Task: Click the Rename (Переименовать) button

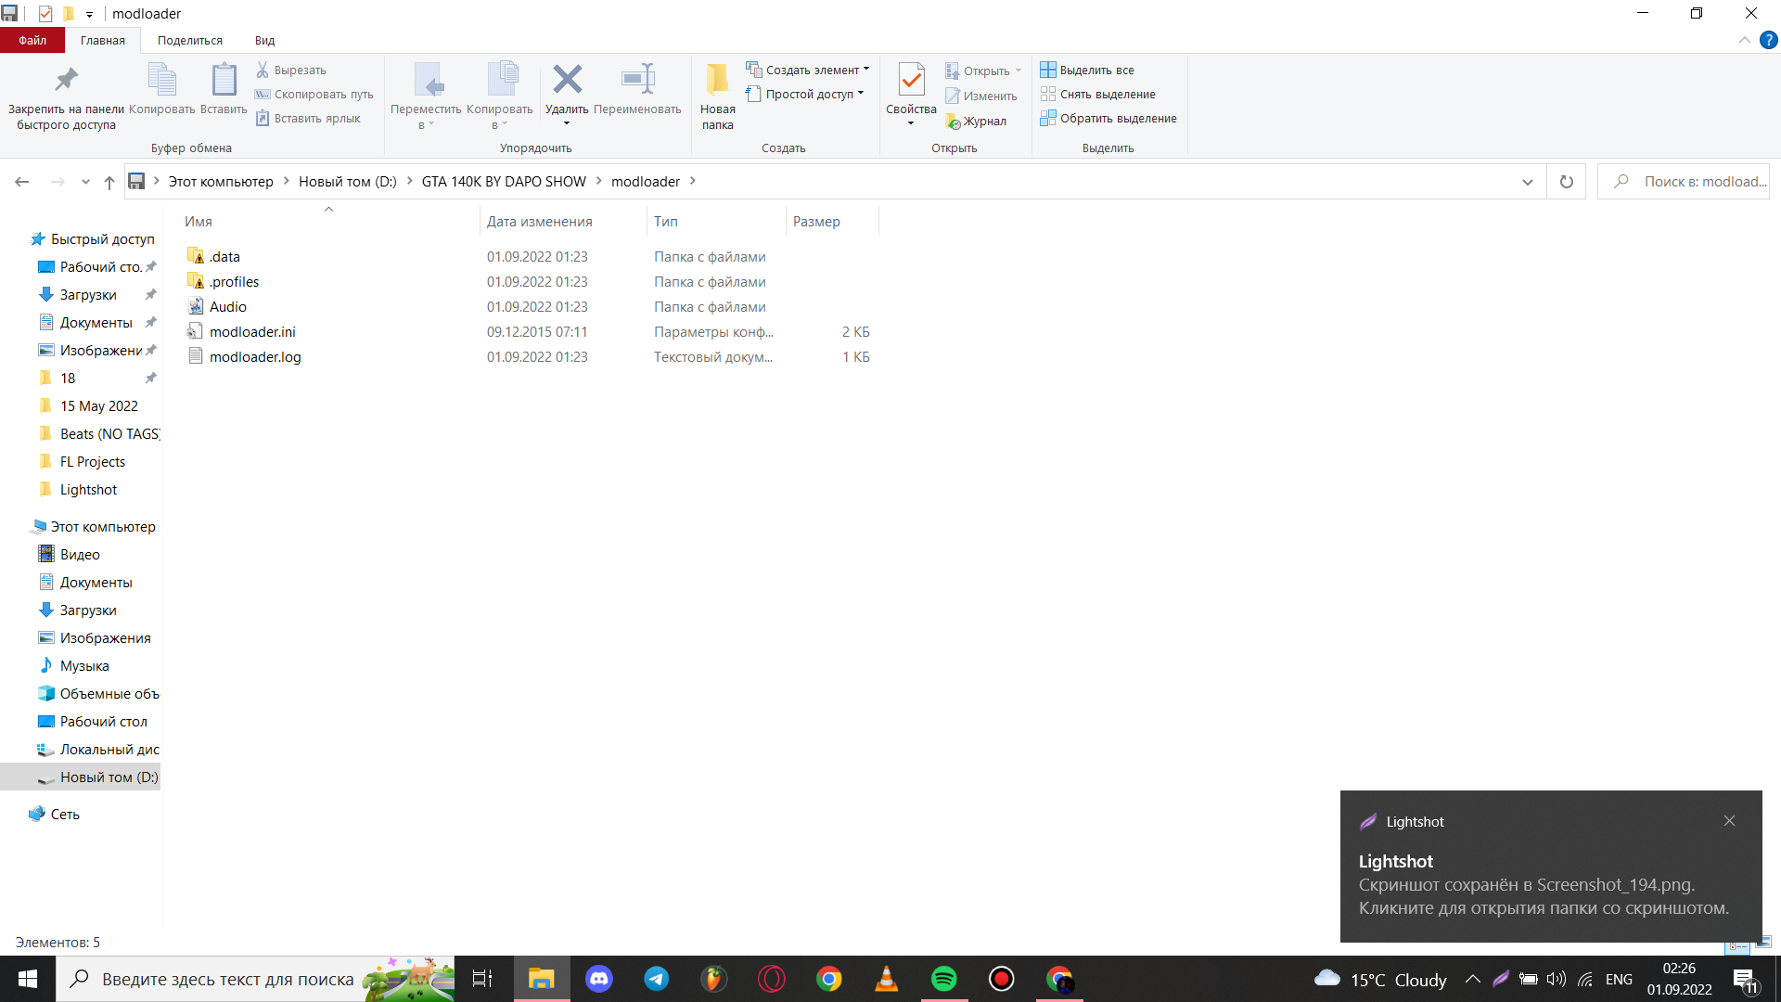Action: [x=637, y=90]
